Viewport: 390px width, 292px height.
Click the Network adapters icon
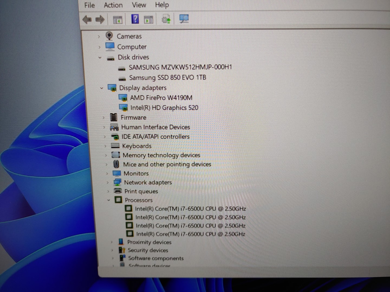click(x=118, y=182)
